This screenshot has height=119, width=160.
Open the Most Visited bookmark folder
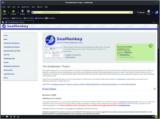click(29, 18)
